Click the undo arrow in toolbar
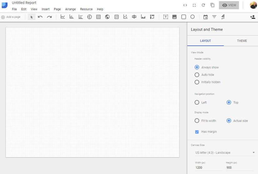 coord(40,17)
